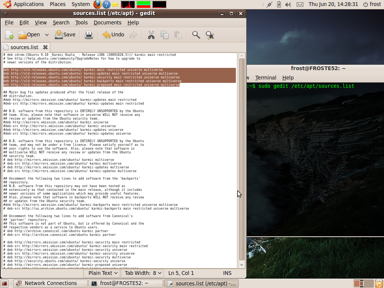Click the highlighted karmic-backports deb line

coord(92,81)
